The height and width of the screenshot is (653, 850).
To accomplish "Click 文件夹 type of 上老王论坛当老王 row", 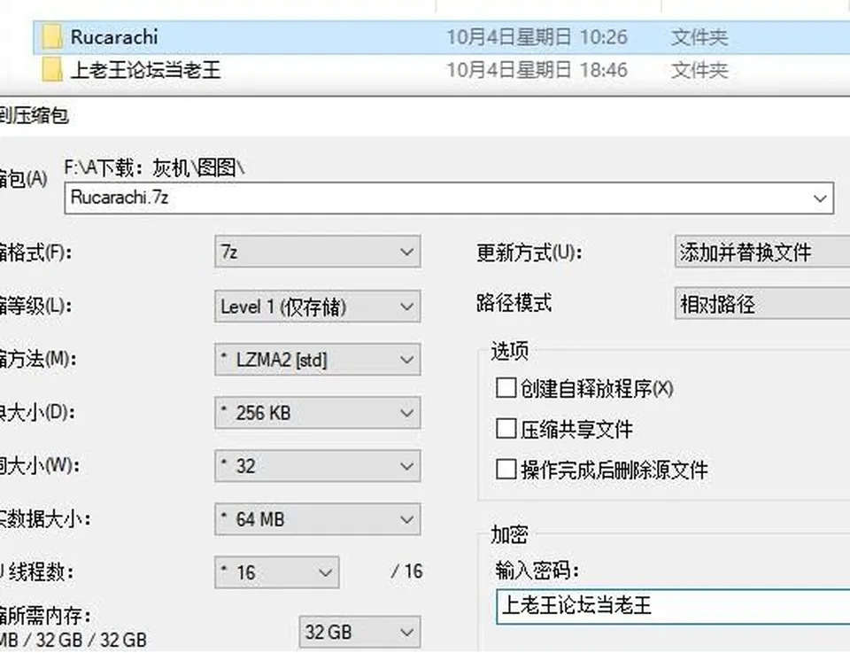I will coord(699,70).
